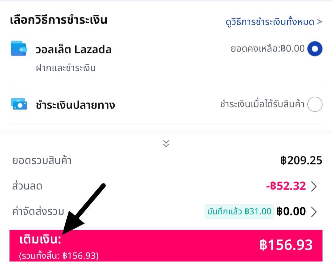Click the -฿52.32 discount amount

(x=286, y=186)
